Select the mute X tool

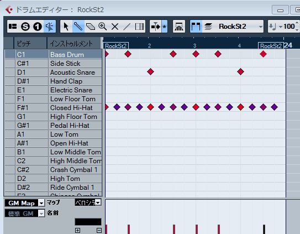tap(115, 27)
